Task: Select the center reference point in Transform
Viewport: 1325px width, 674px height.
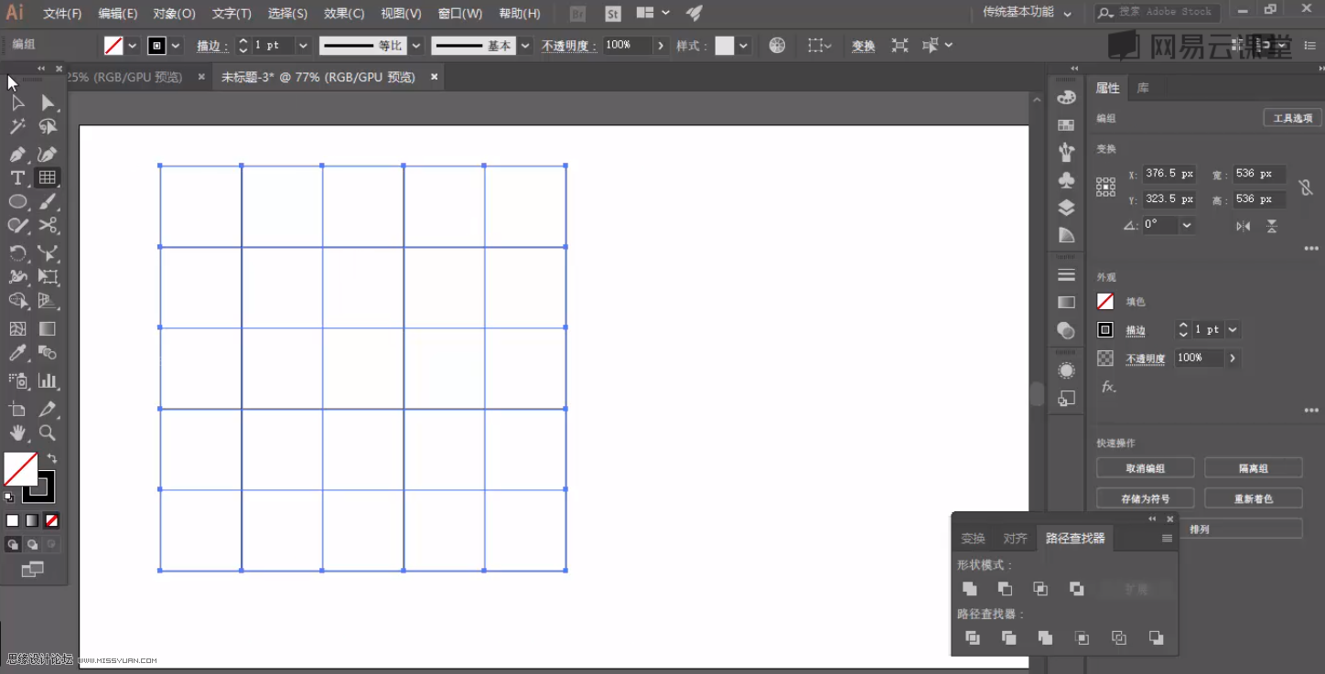Action: point(1105,187)
